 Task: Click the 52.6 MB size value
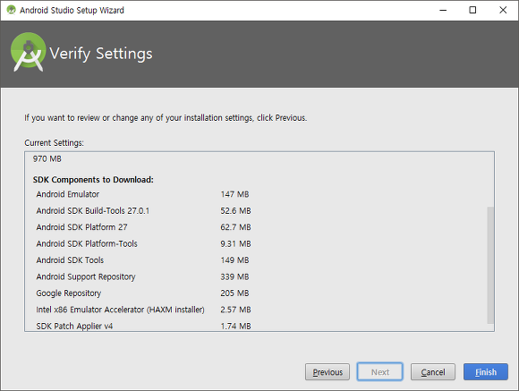coord(235,211)
